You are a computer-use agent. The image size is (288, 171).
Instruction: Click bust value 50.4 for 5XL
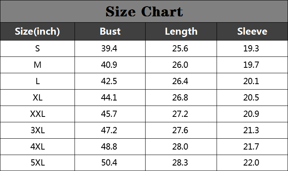click(x=109, y=162)
